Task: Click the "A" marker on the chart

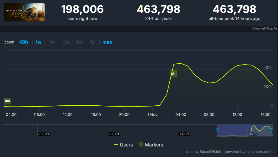Action: (173, 74)
